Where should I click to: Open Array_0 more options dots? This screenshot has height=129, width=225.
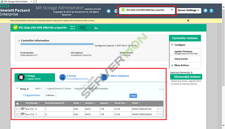pos(161,89)
